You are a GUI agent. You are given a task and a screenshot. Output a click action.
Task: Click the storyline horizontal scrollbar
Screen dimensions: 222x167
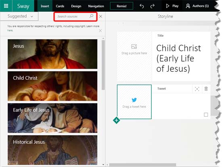(142, 165)
